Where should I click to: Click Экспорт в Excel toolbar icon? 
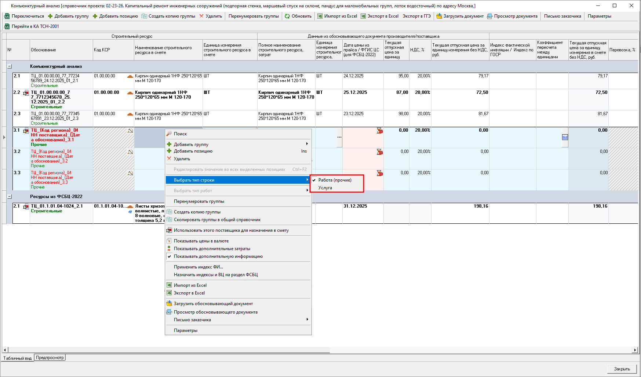coord(363,16)
